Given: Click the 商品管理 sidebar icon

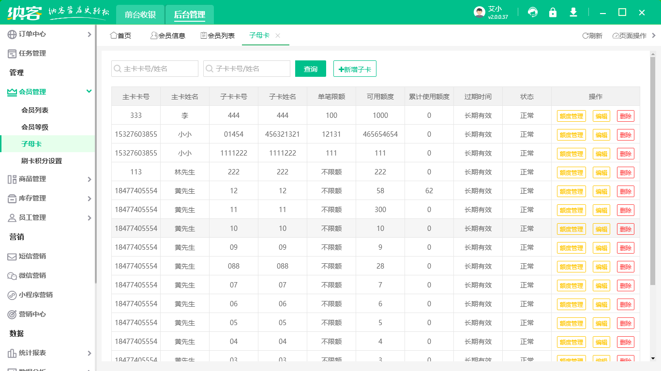Looking at the screenshot, I should pos(12,179).
